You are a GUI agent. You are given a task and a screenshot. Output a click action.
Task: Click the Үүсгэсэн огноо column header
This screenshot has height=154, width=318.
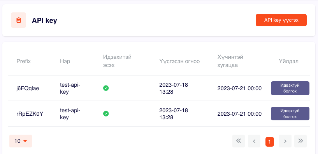(x=179, y=61)
